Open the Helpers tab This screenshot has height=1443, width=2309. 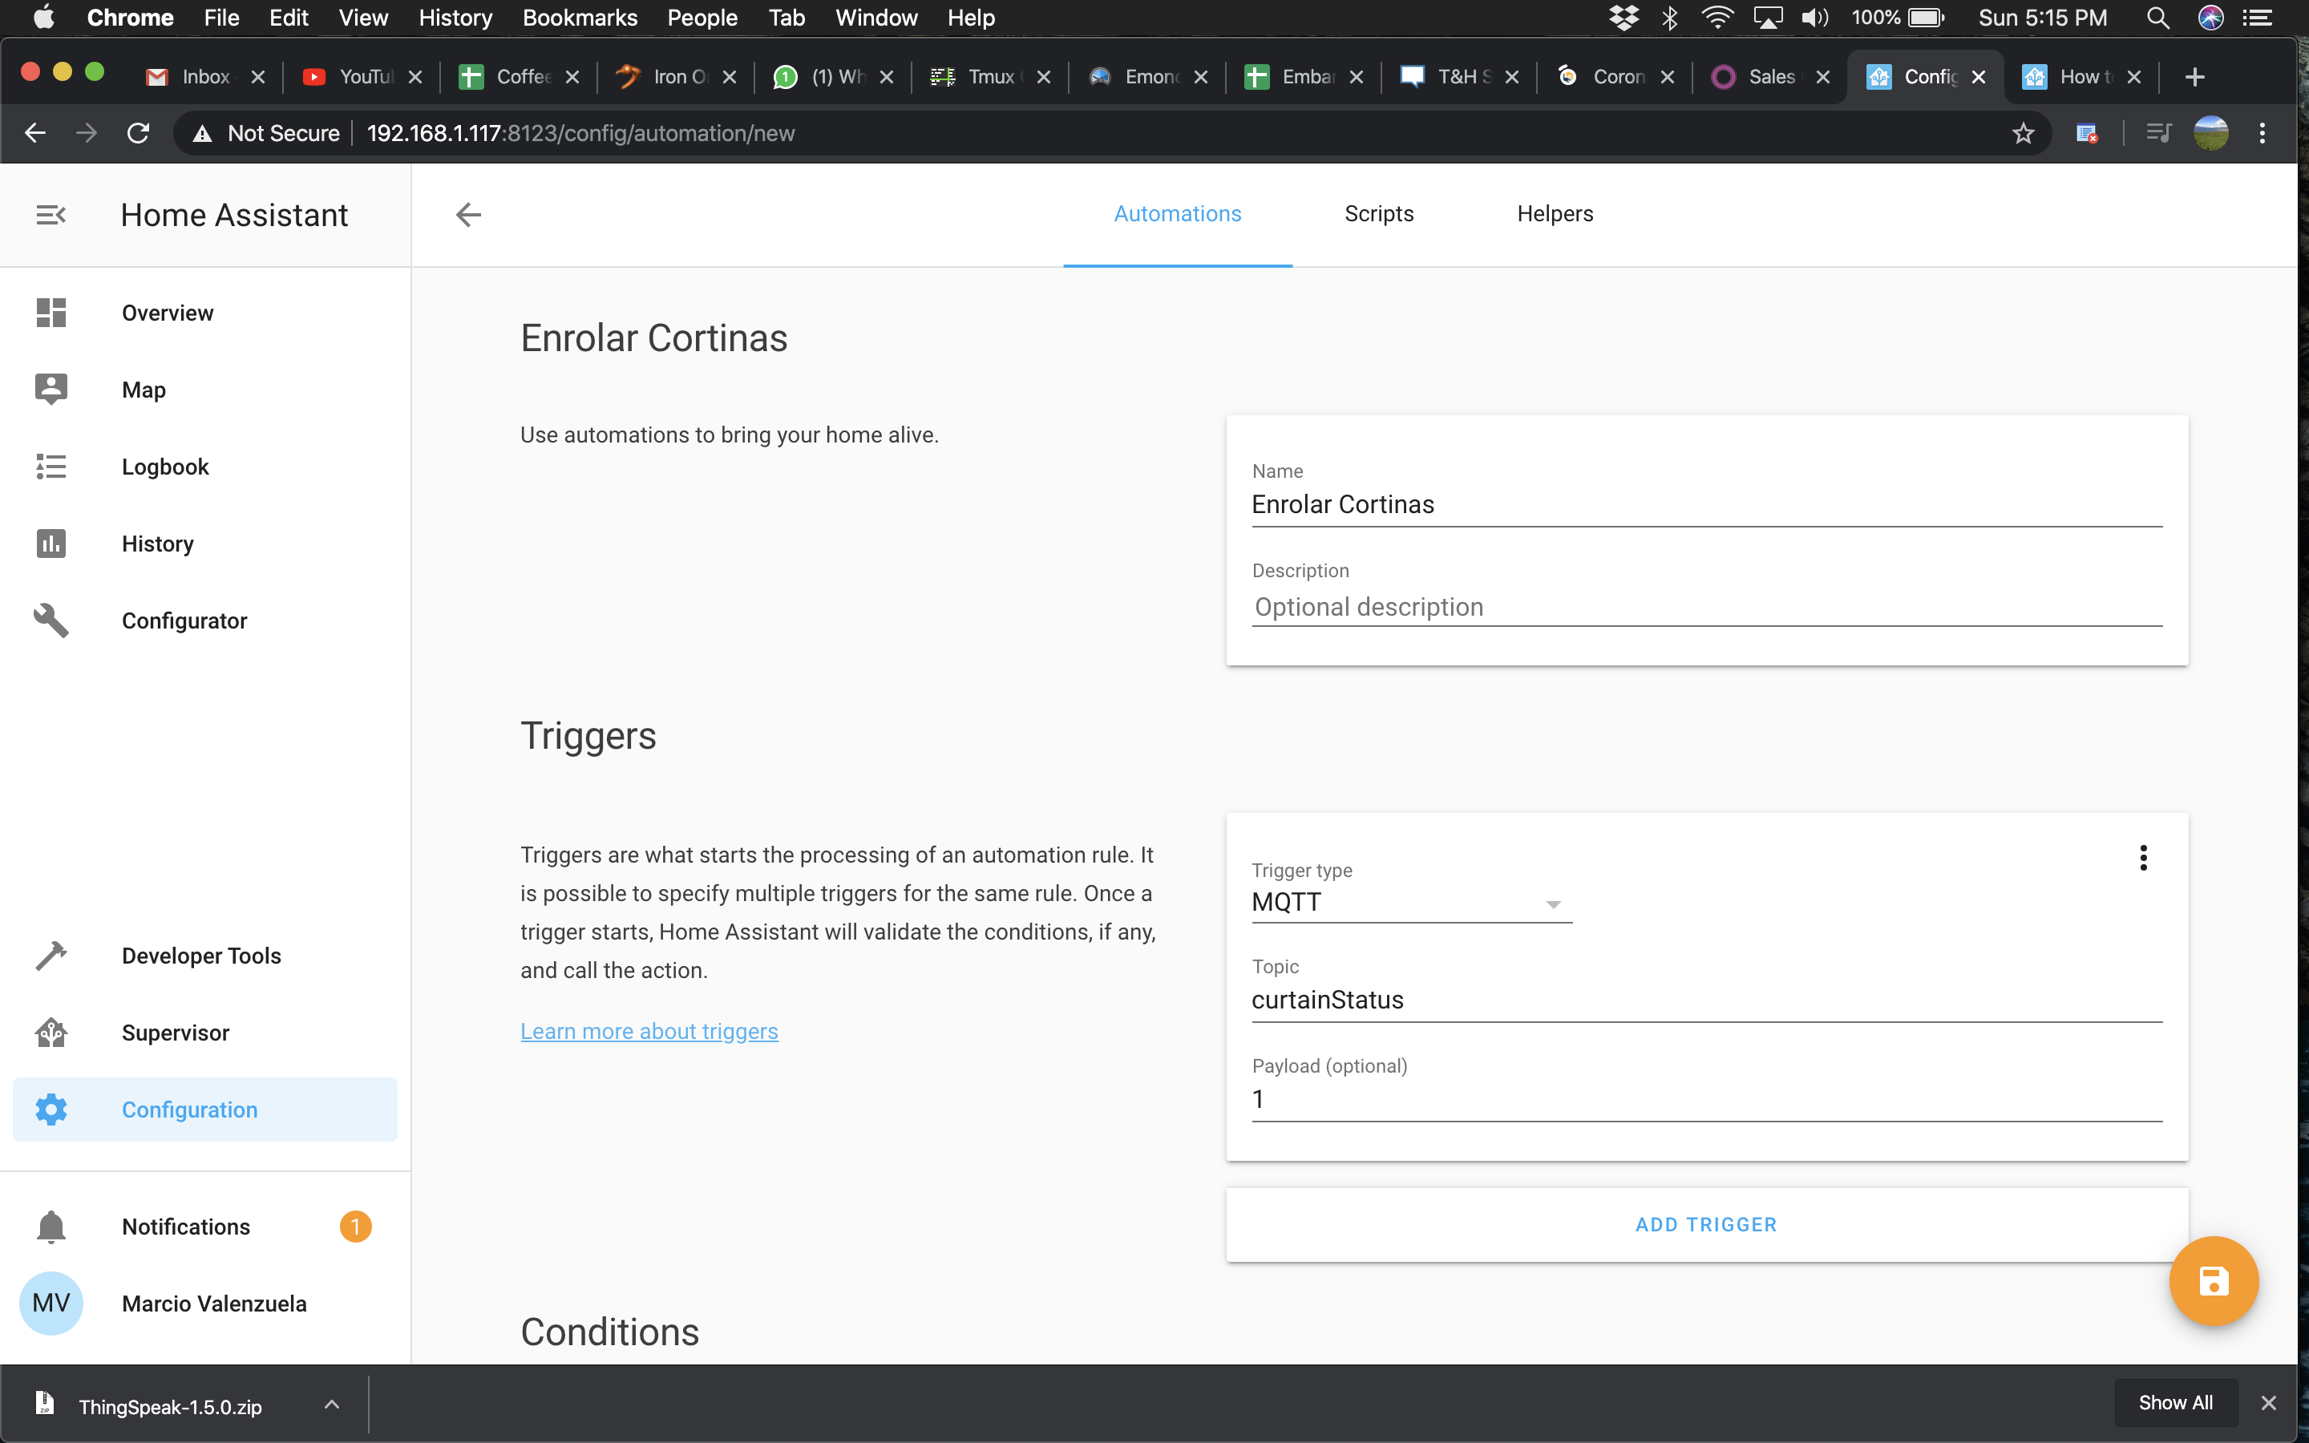click(x=1555, y=214)
